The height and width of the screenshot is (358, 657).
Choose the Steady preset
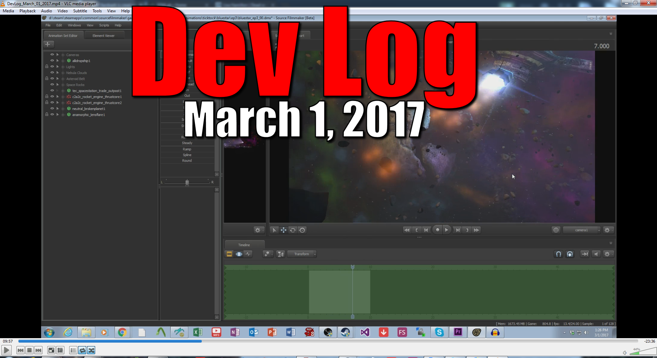point(187,143)
